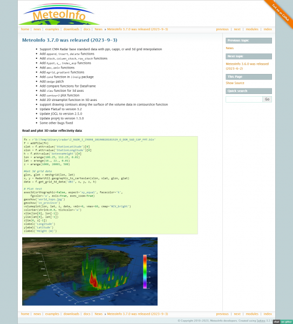Screen dimensions: 293x324
Task: Click the color bar legend in radar plot
Action: tap(146, 271)
